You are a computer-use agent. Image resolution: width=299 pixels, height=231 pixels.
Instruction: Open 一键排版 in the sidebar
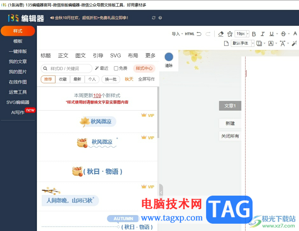click(18, 51)
